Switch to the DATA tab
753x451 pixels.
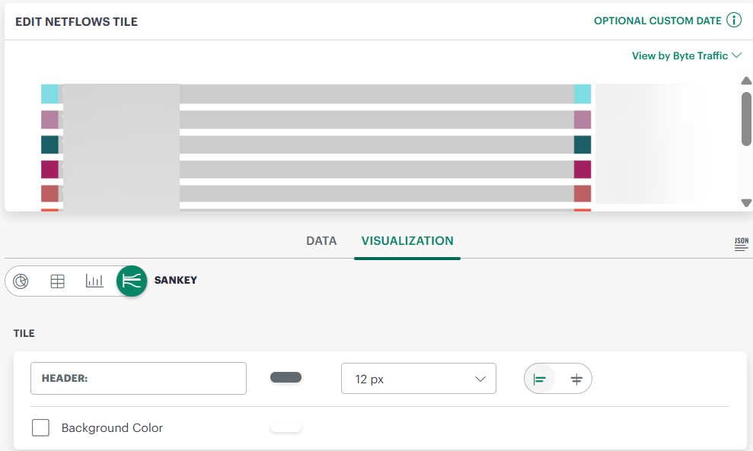(x=321, y=241)
